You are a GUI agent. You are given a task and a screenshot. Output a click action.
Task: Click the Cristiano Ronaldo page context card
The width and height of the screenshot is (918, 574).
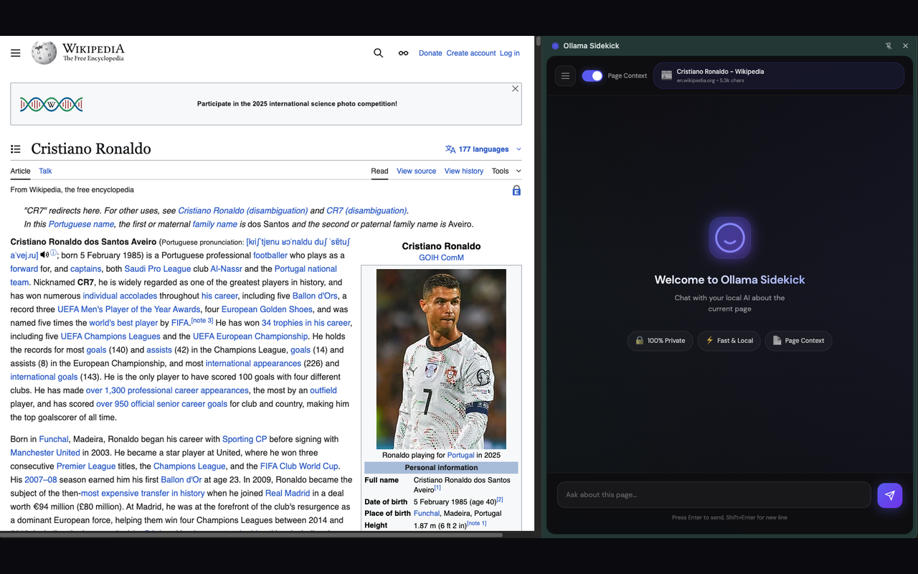point(779,75)
